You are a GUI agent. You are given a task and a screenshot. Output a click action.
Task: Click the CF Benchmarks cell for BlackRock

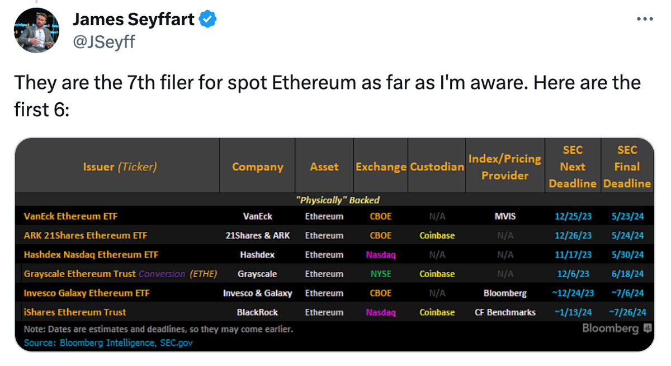(x=505, y=312)
